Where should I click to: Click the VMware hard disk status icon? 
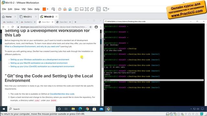[x=168, y=114]
